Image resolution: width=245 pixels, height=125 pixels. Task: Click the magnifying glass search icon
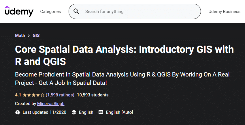coord(76,12)
